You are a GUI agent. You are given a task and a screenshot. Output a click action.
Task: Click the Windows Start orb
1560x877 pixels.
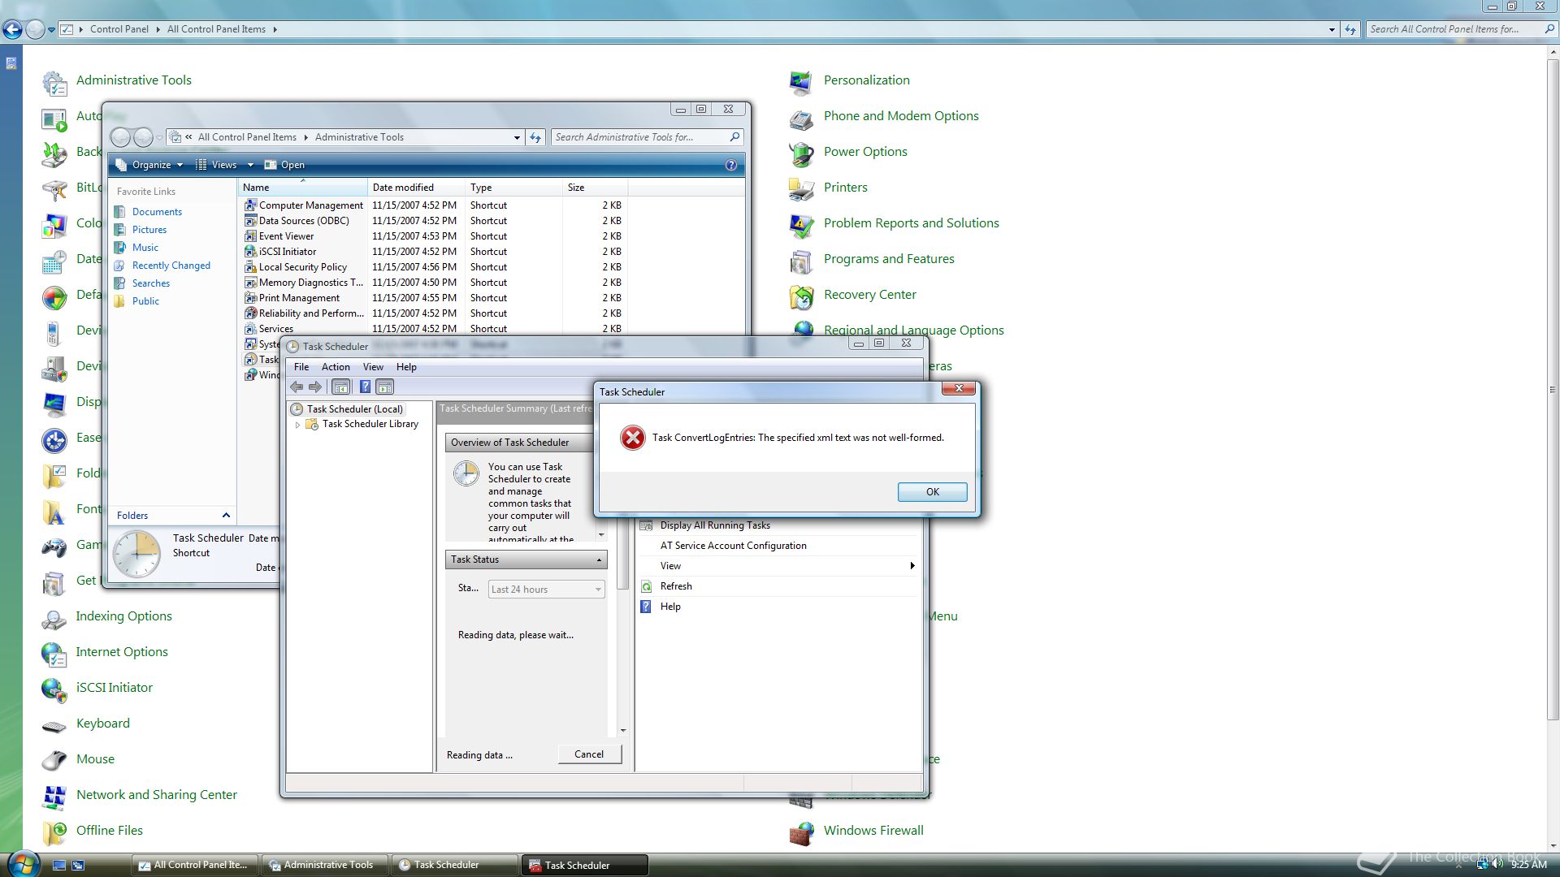click(22, 863)
